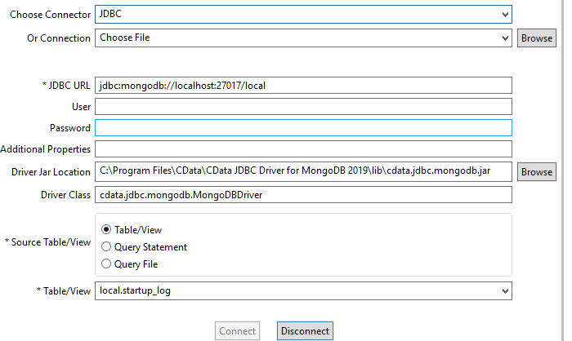Click the Additional Properties field
The height and width of the screenshot is (341, 572).
pyautogui.click(x=302, y=148)
